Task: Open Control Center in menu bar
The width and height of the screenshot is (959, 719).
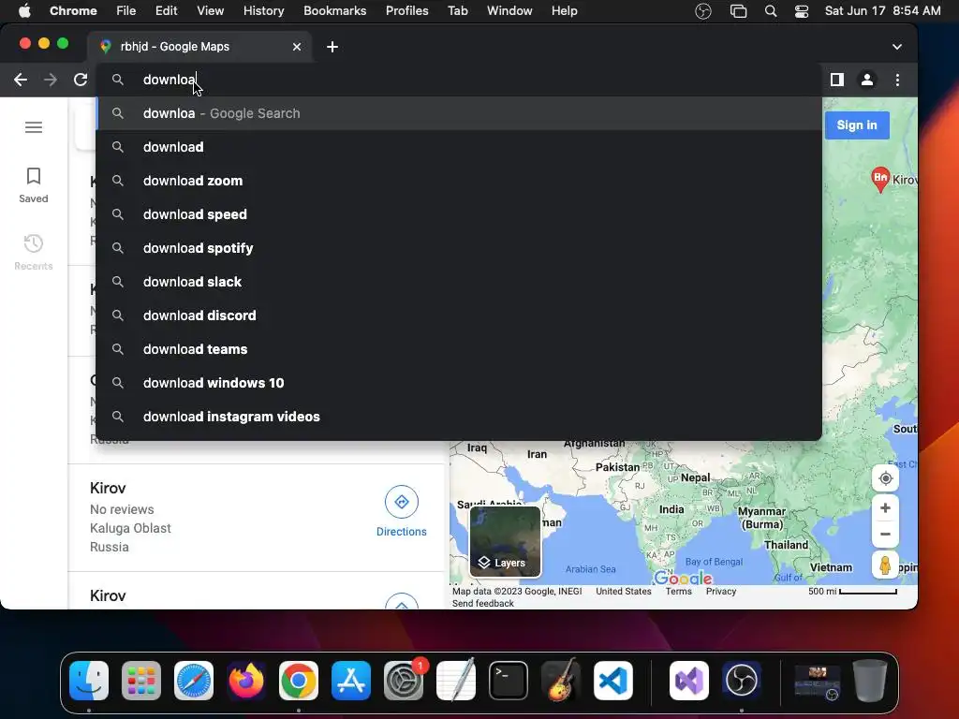Action: click(802, 11)
